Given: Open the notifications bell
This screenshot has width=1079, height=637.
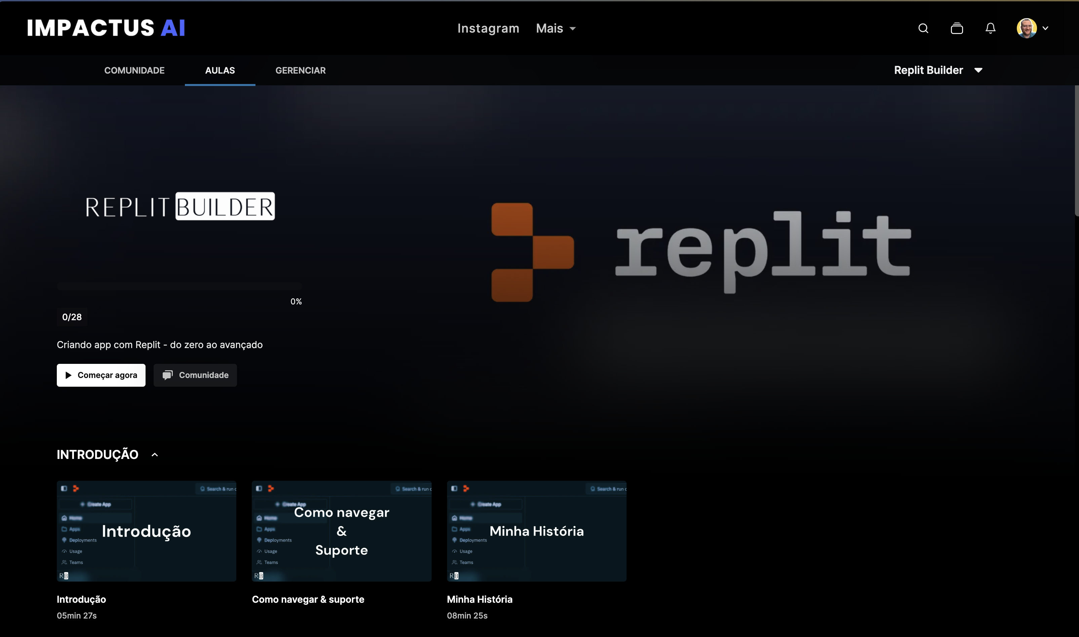Looking at the screenshot, I should pyautogui.click(x=990, y=28).
